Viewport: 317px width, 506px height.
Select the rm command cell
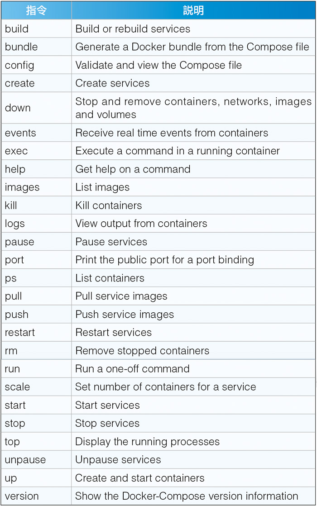[x=36, y=351]
